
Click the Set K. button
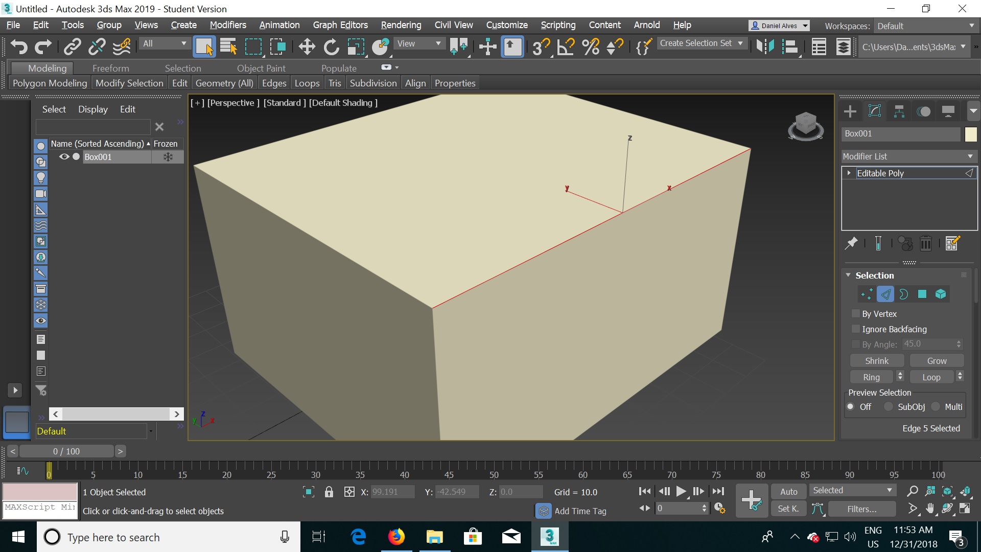point(788,509)
